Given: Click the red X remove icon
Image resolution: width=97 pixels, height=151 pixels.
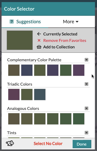Looking at the screenshot, I should click(39, 40).
